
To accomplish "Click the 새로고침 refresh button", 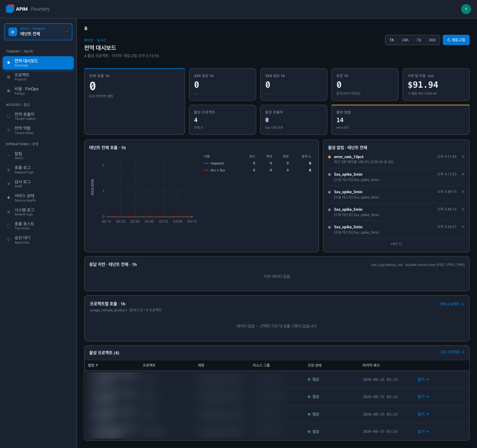I will coord(456,40).
